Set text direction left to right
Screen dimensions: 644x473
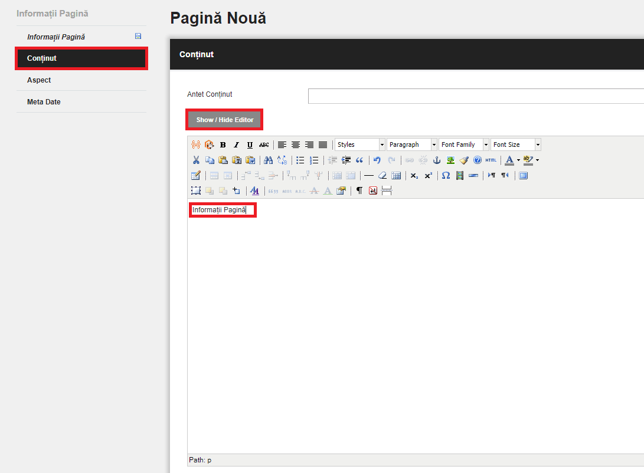click(x=491, y=176)
